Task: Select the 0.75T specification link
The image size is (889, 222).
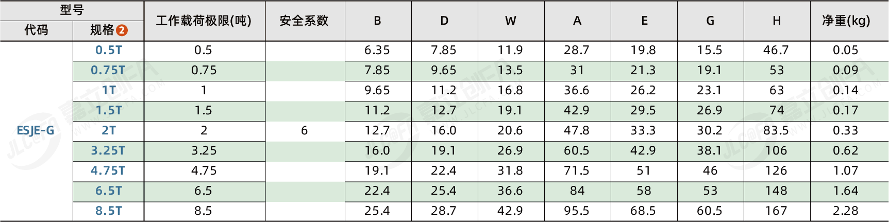Action: pos(108,70)
